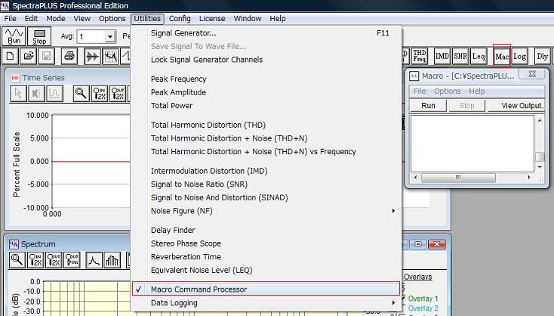Click magnifier zoom icon in Spectrum toolbar
554x316 pixels.
tap(17, 260)
